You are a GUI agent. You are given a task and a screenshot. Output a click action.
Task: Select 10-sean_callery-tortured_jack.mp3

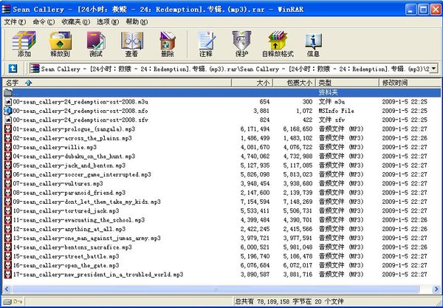point(66,211)
